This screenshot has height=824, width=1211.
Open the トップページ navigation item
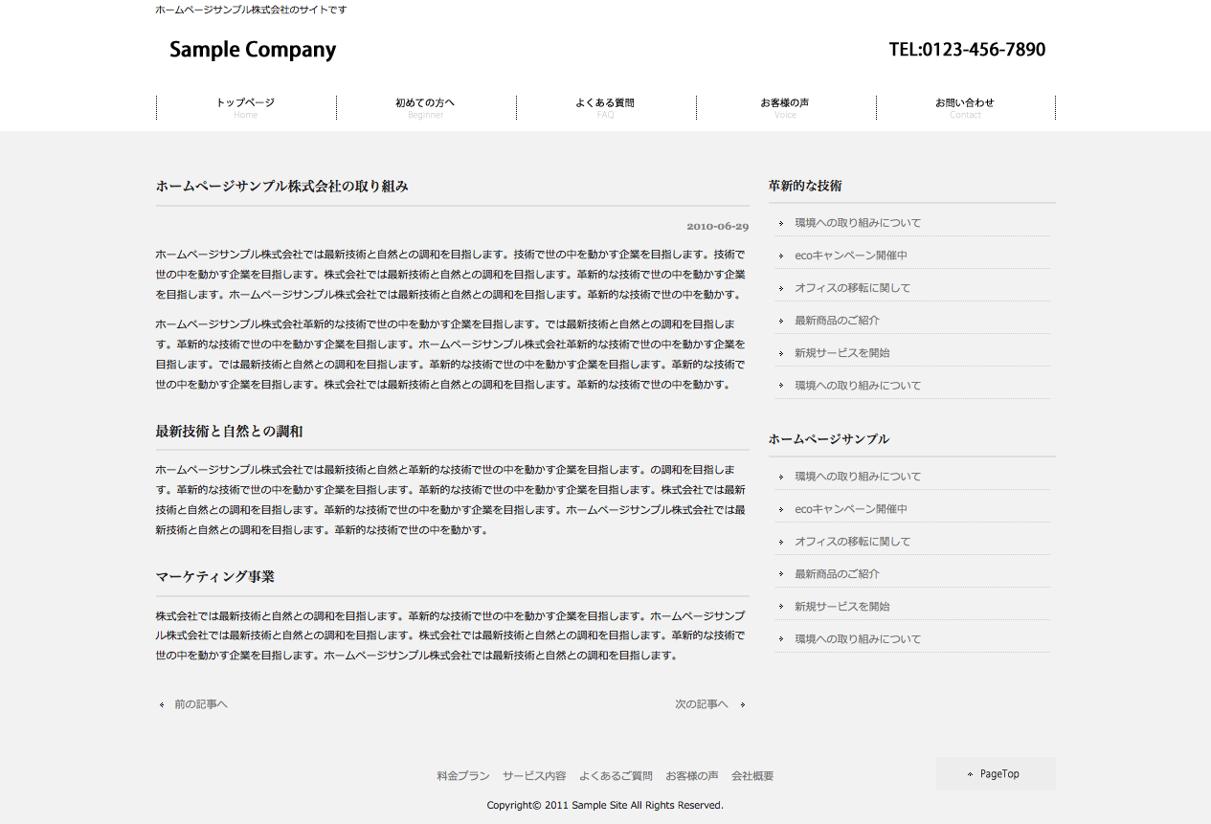245,107
